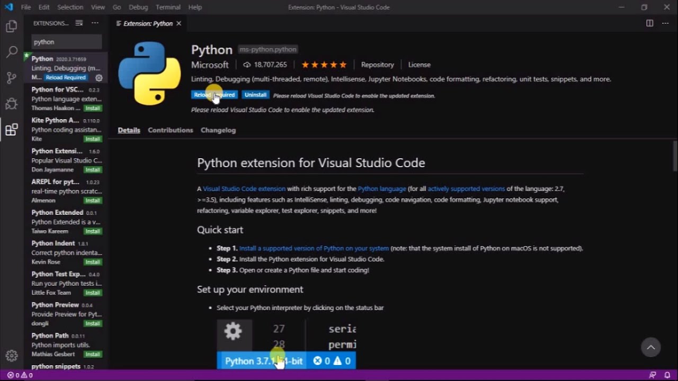Open the feedback icon in the status bar
Screen dimensions: 678x381
coord(653,375)
